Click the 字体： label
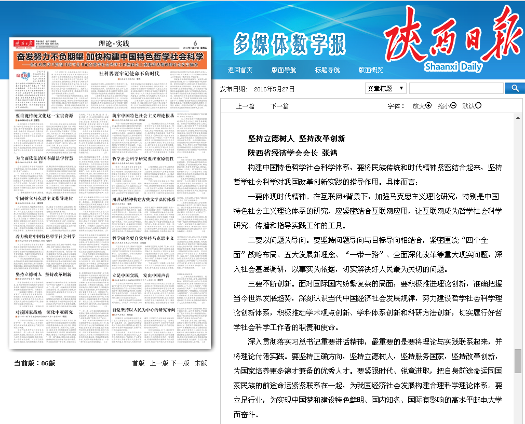 click(x=396, y=106)
